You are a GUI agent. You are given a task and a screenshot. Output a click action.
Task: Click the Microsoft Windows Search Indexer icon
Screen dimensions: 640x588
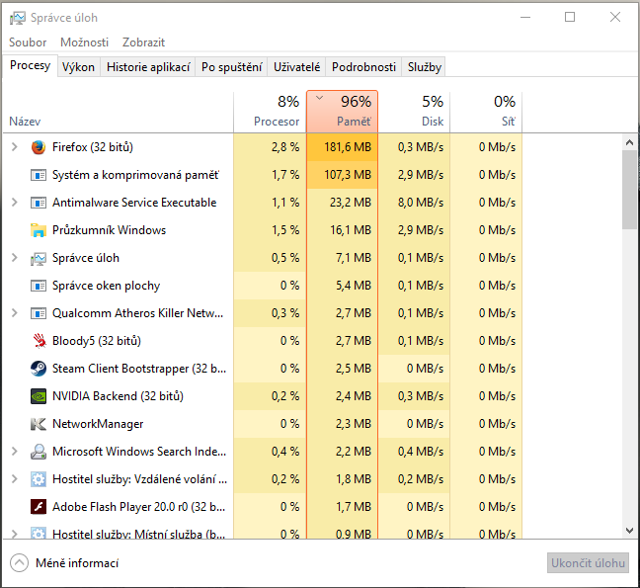click(x=39, y=452)
